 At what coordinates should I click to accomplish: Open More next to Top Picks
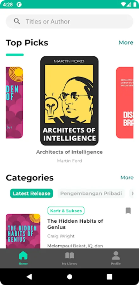click(126, 42)
